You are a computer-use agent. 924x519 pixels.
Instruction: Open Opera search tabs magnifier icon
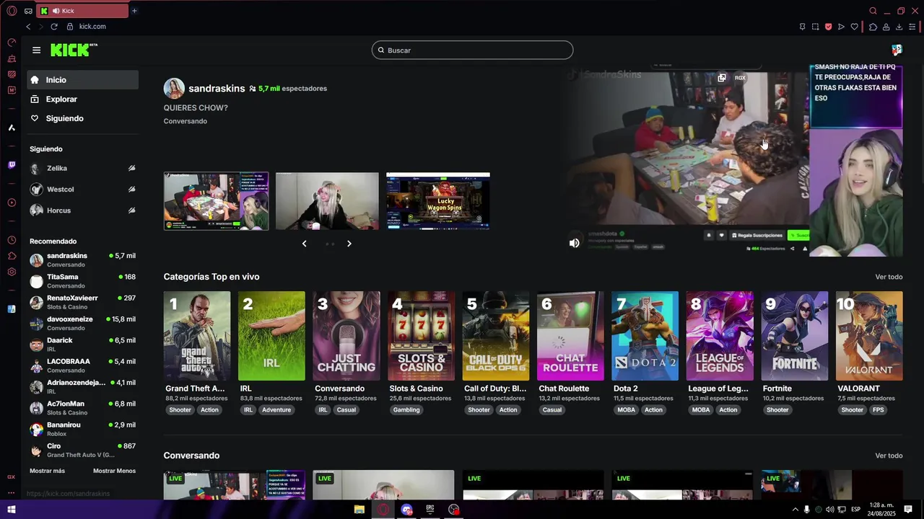(x=873, y=11)
